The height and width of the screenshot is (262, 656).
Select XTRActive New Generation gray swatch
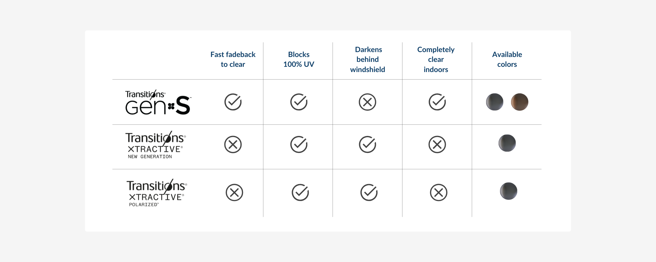click(507, 143)
